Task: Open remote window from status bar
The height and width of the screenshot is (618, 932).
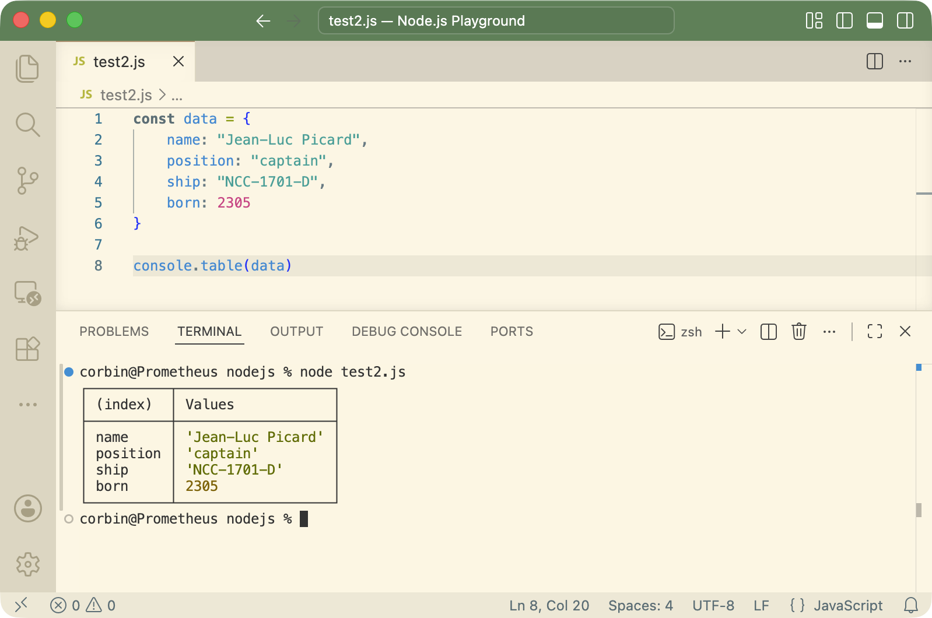Action: [21, 605]
